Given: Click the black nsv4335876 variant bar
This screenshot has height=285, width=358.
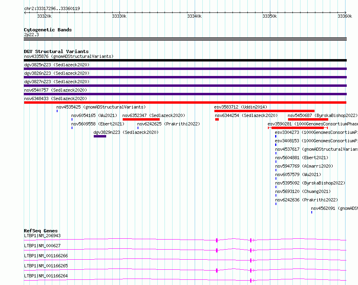Looking at the screenshot, I should tap(185, 60).
